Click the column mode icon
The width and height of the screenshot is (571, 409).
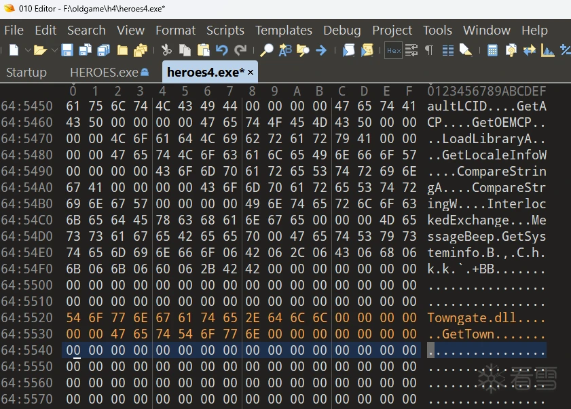pos(448,50)
